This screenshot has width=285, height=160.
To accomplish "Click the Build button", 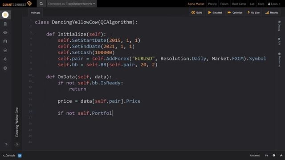I will tap(197, 12).
